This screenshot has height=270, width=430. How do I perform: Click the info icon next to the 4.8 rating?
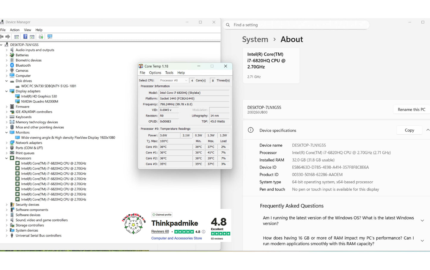coord(204,232)
